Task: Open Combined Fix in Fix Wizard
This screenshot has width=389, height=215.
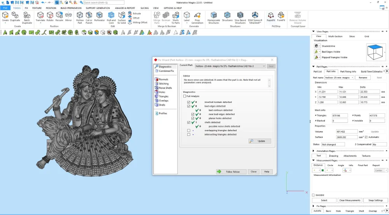Action: tap(164, 71)
